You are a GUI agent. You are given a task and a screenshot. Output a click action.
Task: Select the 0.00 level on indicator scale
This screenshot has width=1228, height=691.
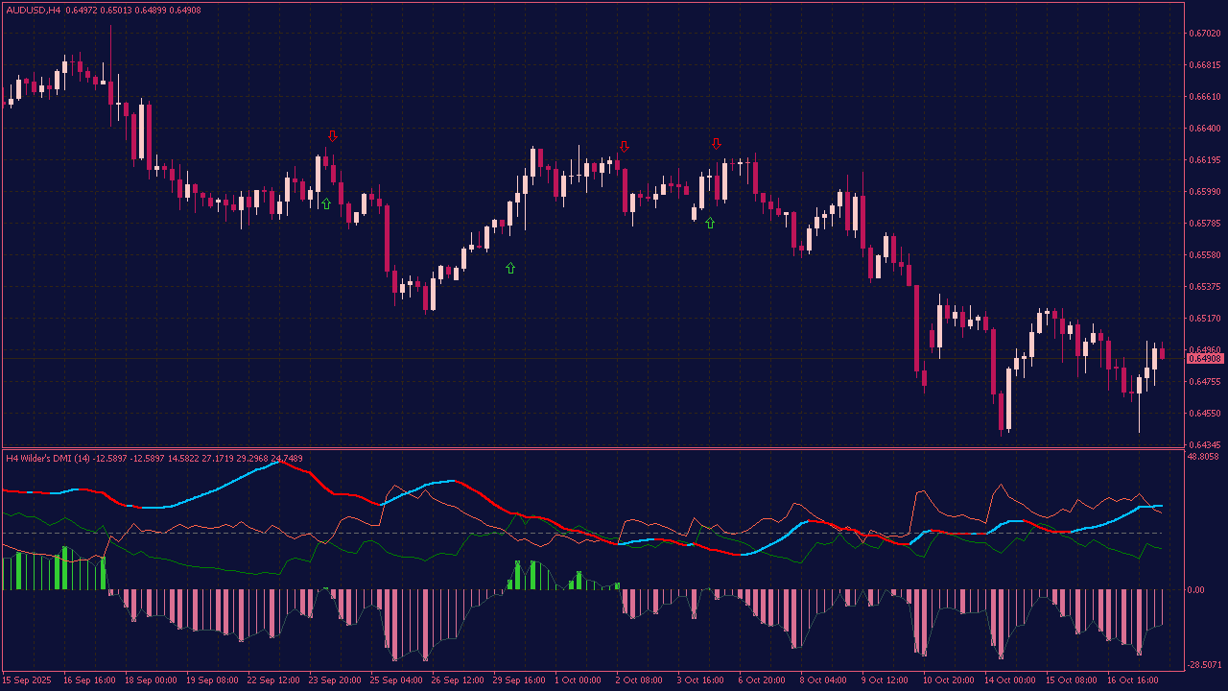(x=1196, y=590)
